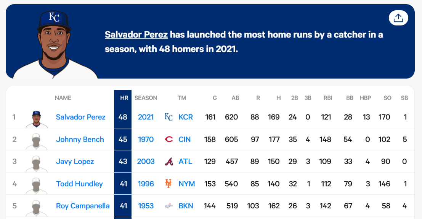
Task: Click the NYM team abbreviation link
Action: click(x=186, y=184)
